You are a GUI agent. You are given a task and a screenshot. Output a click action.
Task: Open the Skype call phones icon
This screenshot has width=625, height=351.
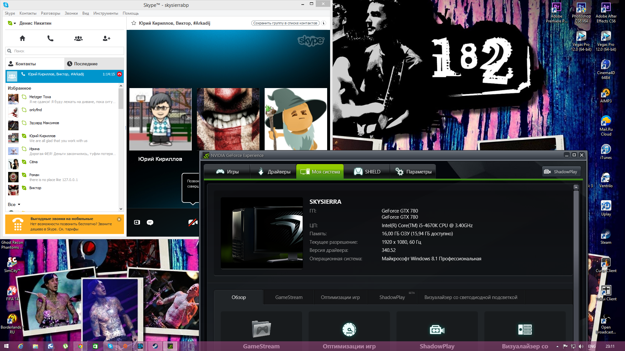coord(50,38)
